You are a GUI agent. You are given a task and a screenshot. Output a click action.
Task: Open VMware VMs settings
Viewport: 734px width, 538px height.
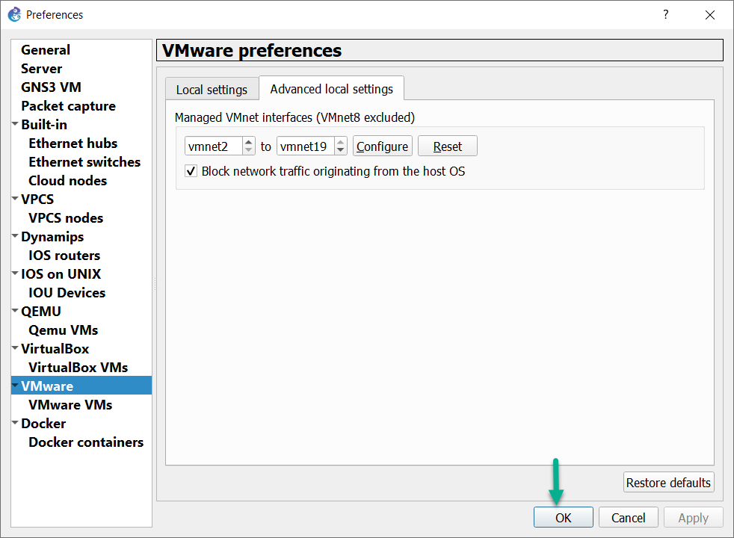click(x=70, y=405)
